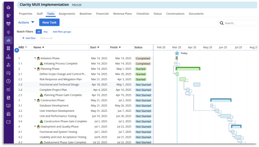Set Match Filters to Any
The height and width of the screenshot is (147, 259).
pyautogui.click(x=45, y=32)
